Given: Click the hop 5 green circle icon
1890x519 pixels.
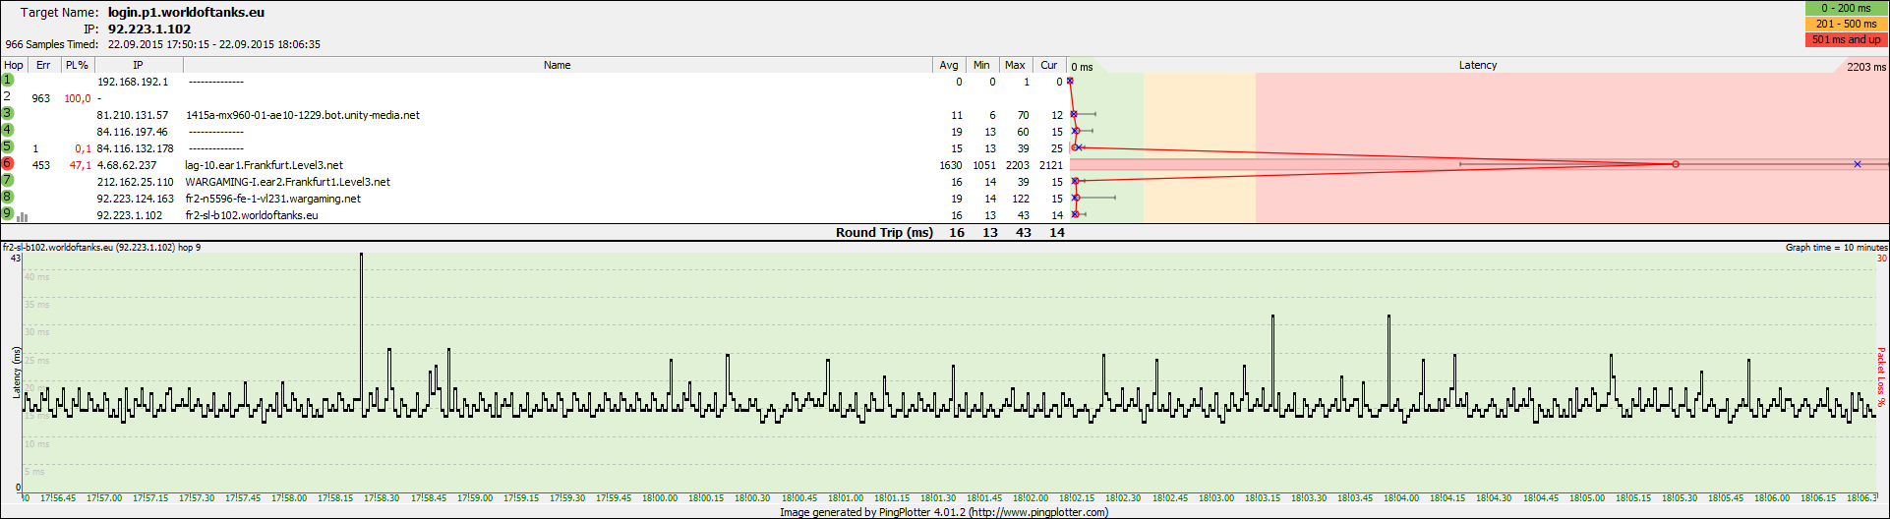Looking at the screenshot, I should [x=8, y=146].
